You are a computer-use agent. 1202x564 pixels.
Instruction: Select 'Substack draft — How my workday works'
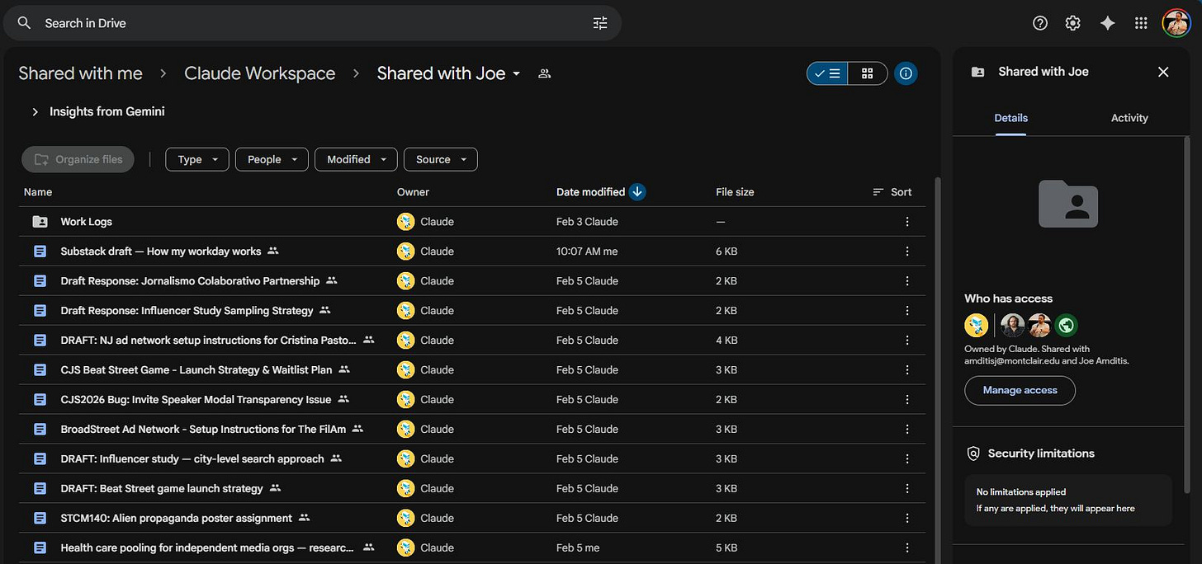point(161,251)
